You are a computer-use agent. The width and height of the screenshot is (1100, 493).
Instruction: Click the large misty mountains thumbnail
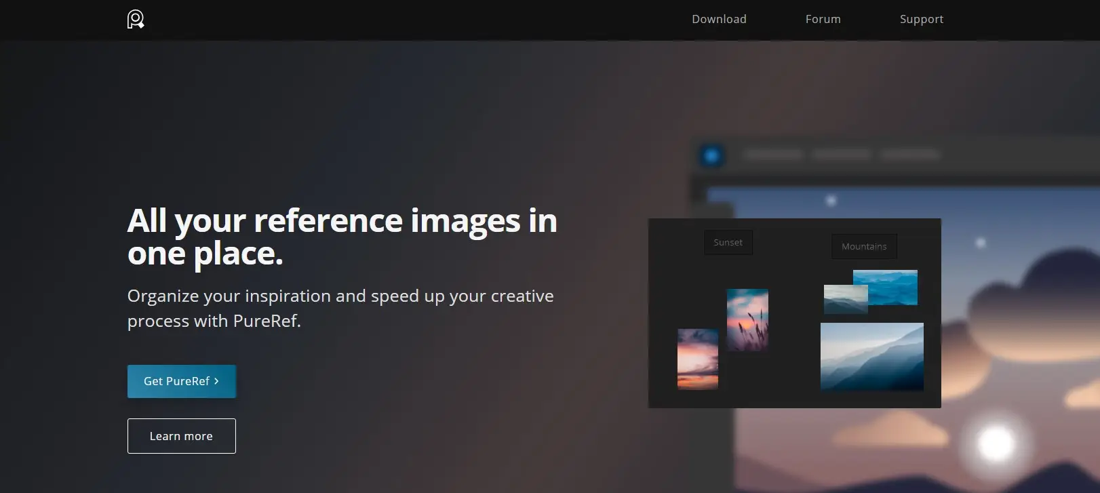click(x=872, y=357)
